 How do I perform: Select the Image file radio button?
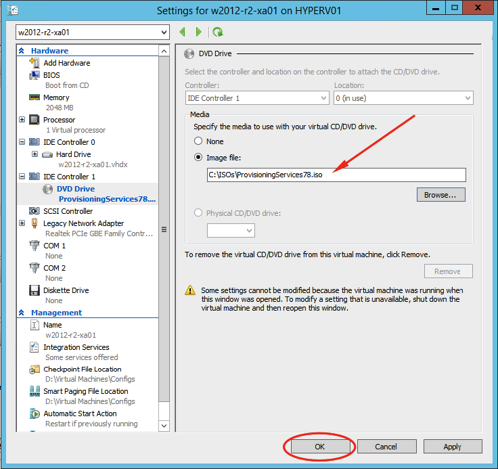pyautogui.click(x=198, y=157)
